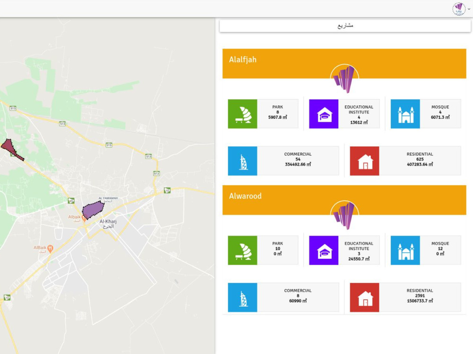Screen dimensions: 473x354
Task: Select Alwarood Mosque 12 card text
Action: (x=440, y=249)
